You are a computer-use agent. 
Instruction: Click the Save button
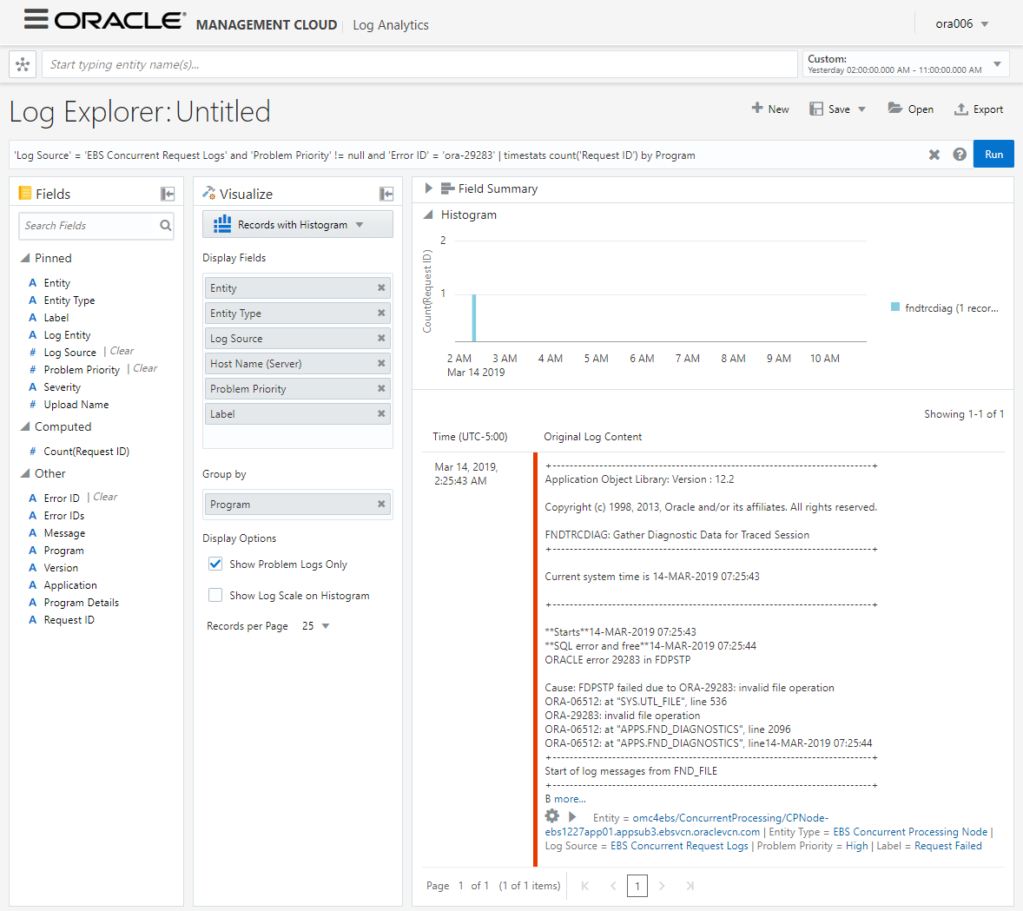tap(830, 109)
